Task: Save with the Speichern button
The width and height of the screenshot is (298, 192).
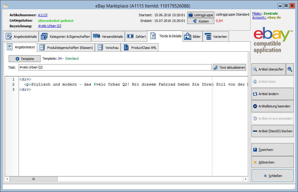Action: click(272, 150)
